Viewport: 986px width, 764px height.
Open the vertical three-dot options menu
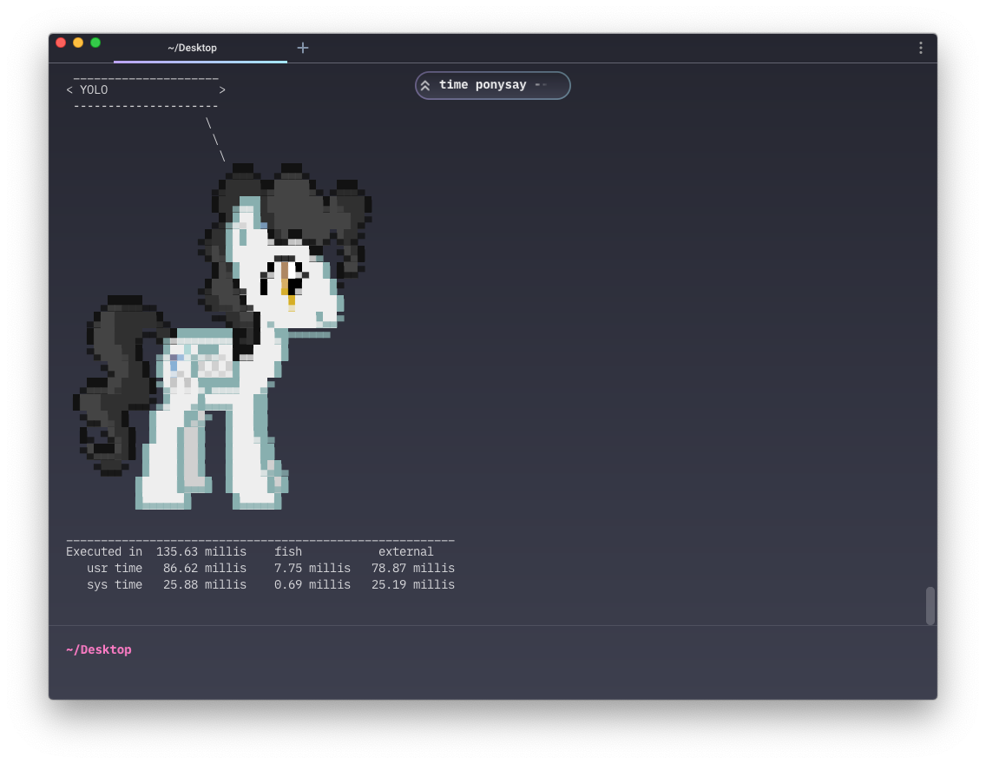click(x=921, y=48)
